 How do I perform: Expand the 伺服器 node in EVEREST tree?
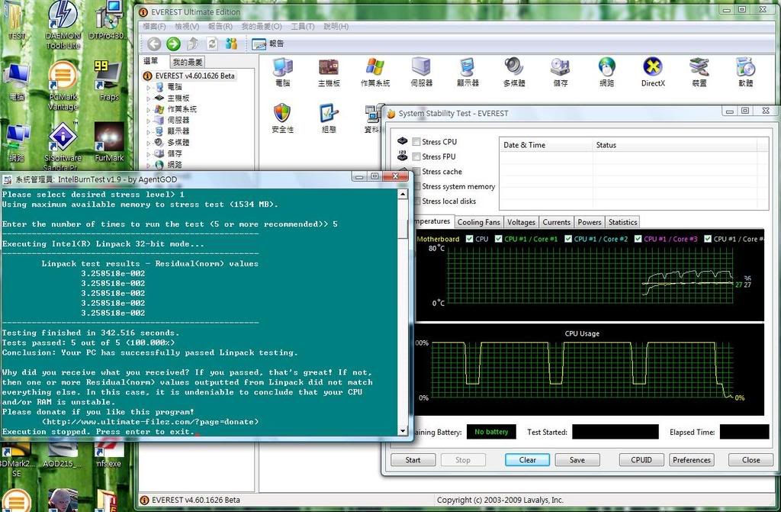point(149,120)
